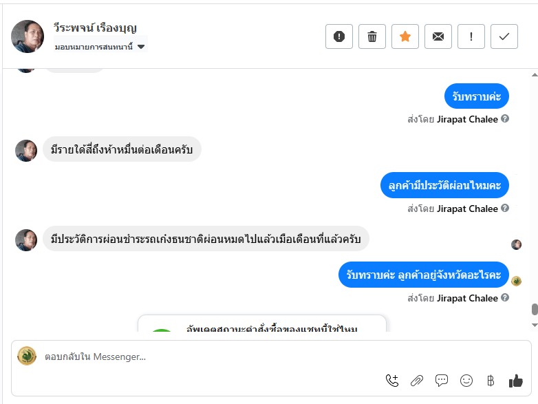The height and width of the screenshot is (404, 538).
Task: Delete conversation using the trash icon
Action: pyautogui.click(x=372, y=36)
